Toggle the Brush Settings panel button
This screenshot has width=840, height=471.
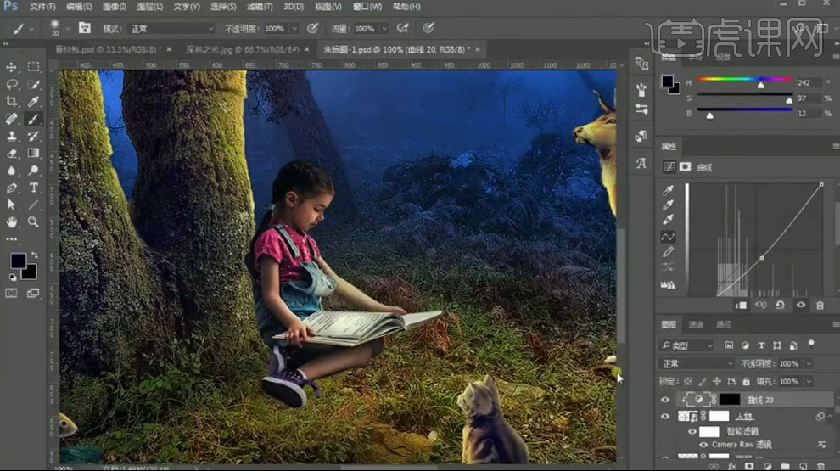[84, 28]
